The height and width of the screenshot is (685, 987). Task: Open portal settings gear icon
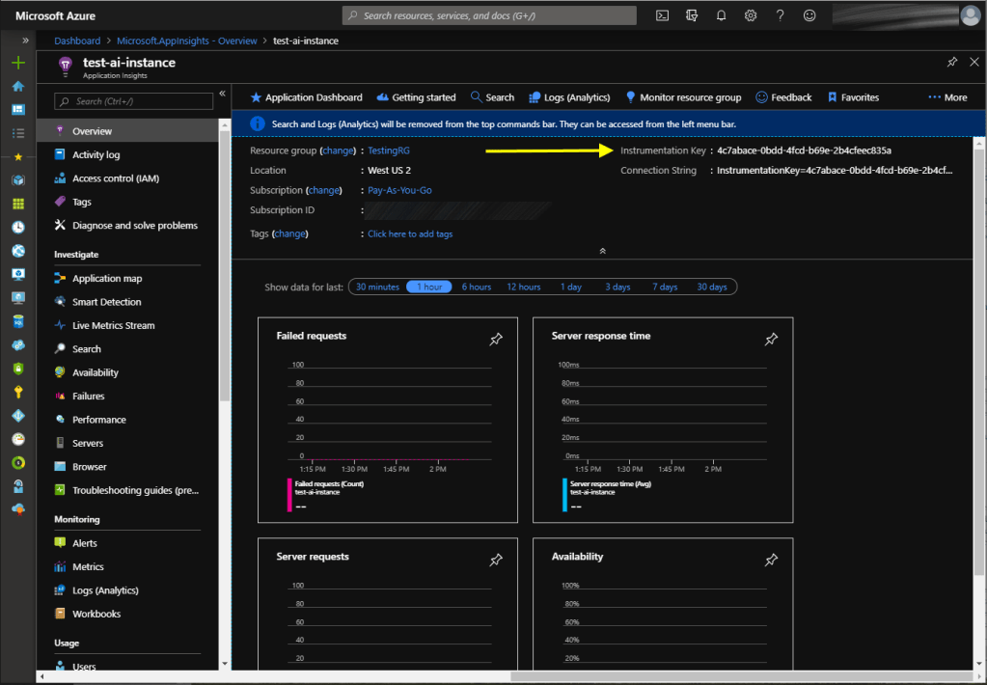[751, 15]
